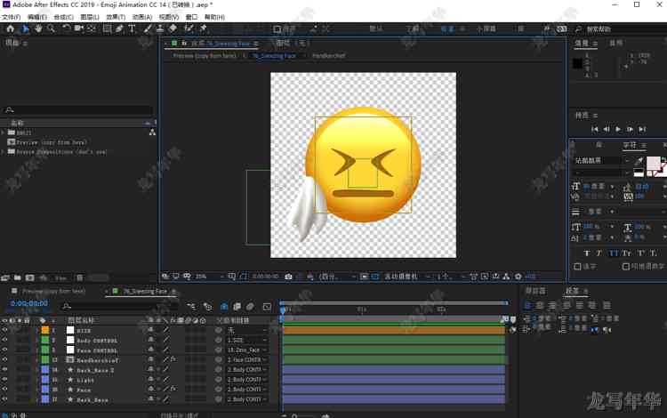Image resolution: width=667 pixels, height=418 pixels.
Task: Click the fill color swatch in Character panel
Action: [653, 164]
